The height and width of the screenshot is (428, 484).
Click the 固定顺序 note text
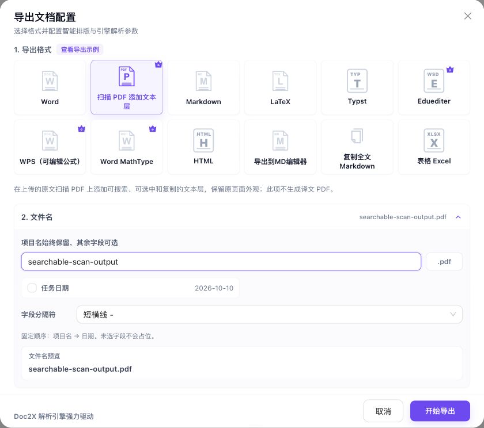click(89, 336)
